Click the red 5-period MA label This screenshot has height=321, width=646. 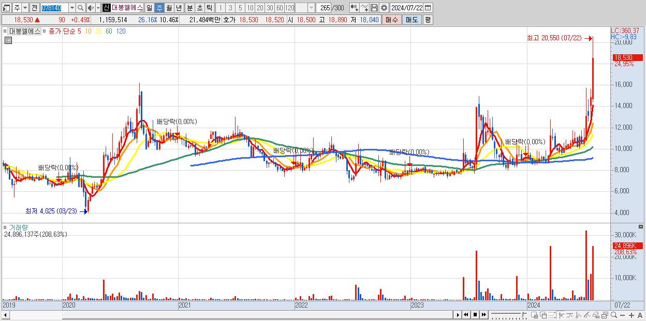[79, 32]
